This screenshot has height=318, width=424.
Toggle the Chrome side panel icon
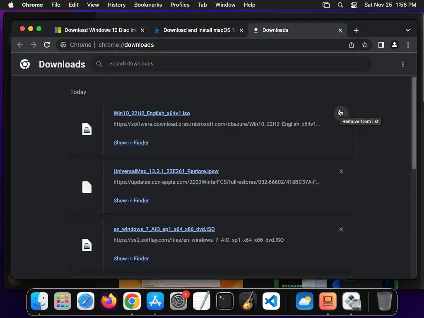[381, 45]
